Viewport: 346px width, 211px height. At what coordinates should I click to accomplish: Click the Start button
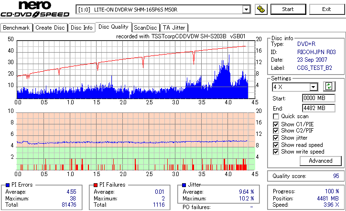288,9
